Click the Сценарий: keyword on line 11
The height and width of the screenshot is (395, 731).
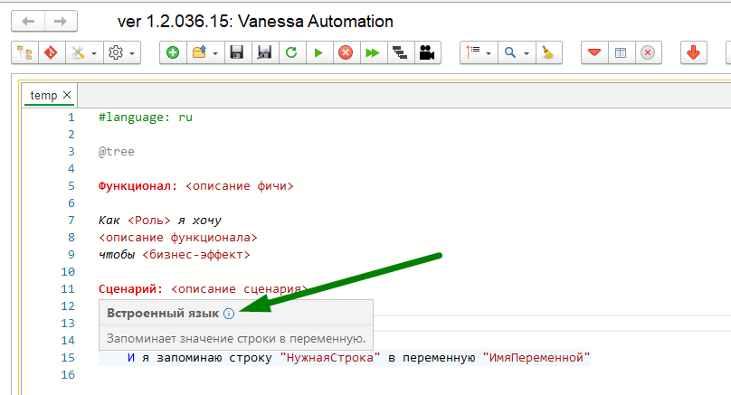[131, 289]
